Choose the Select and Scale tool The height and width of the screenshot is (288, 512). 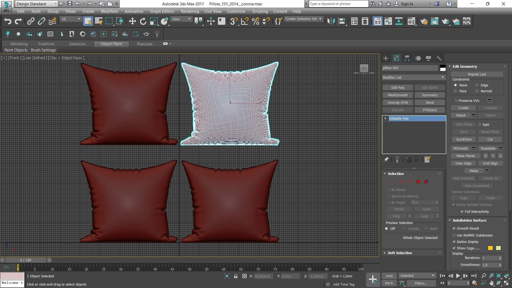[154, 21]
